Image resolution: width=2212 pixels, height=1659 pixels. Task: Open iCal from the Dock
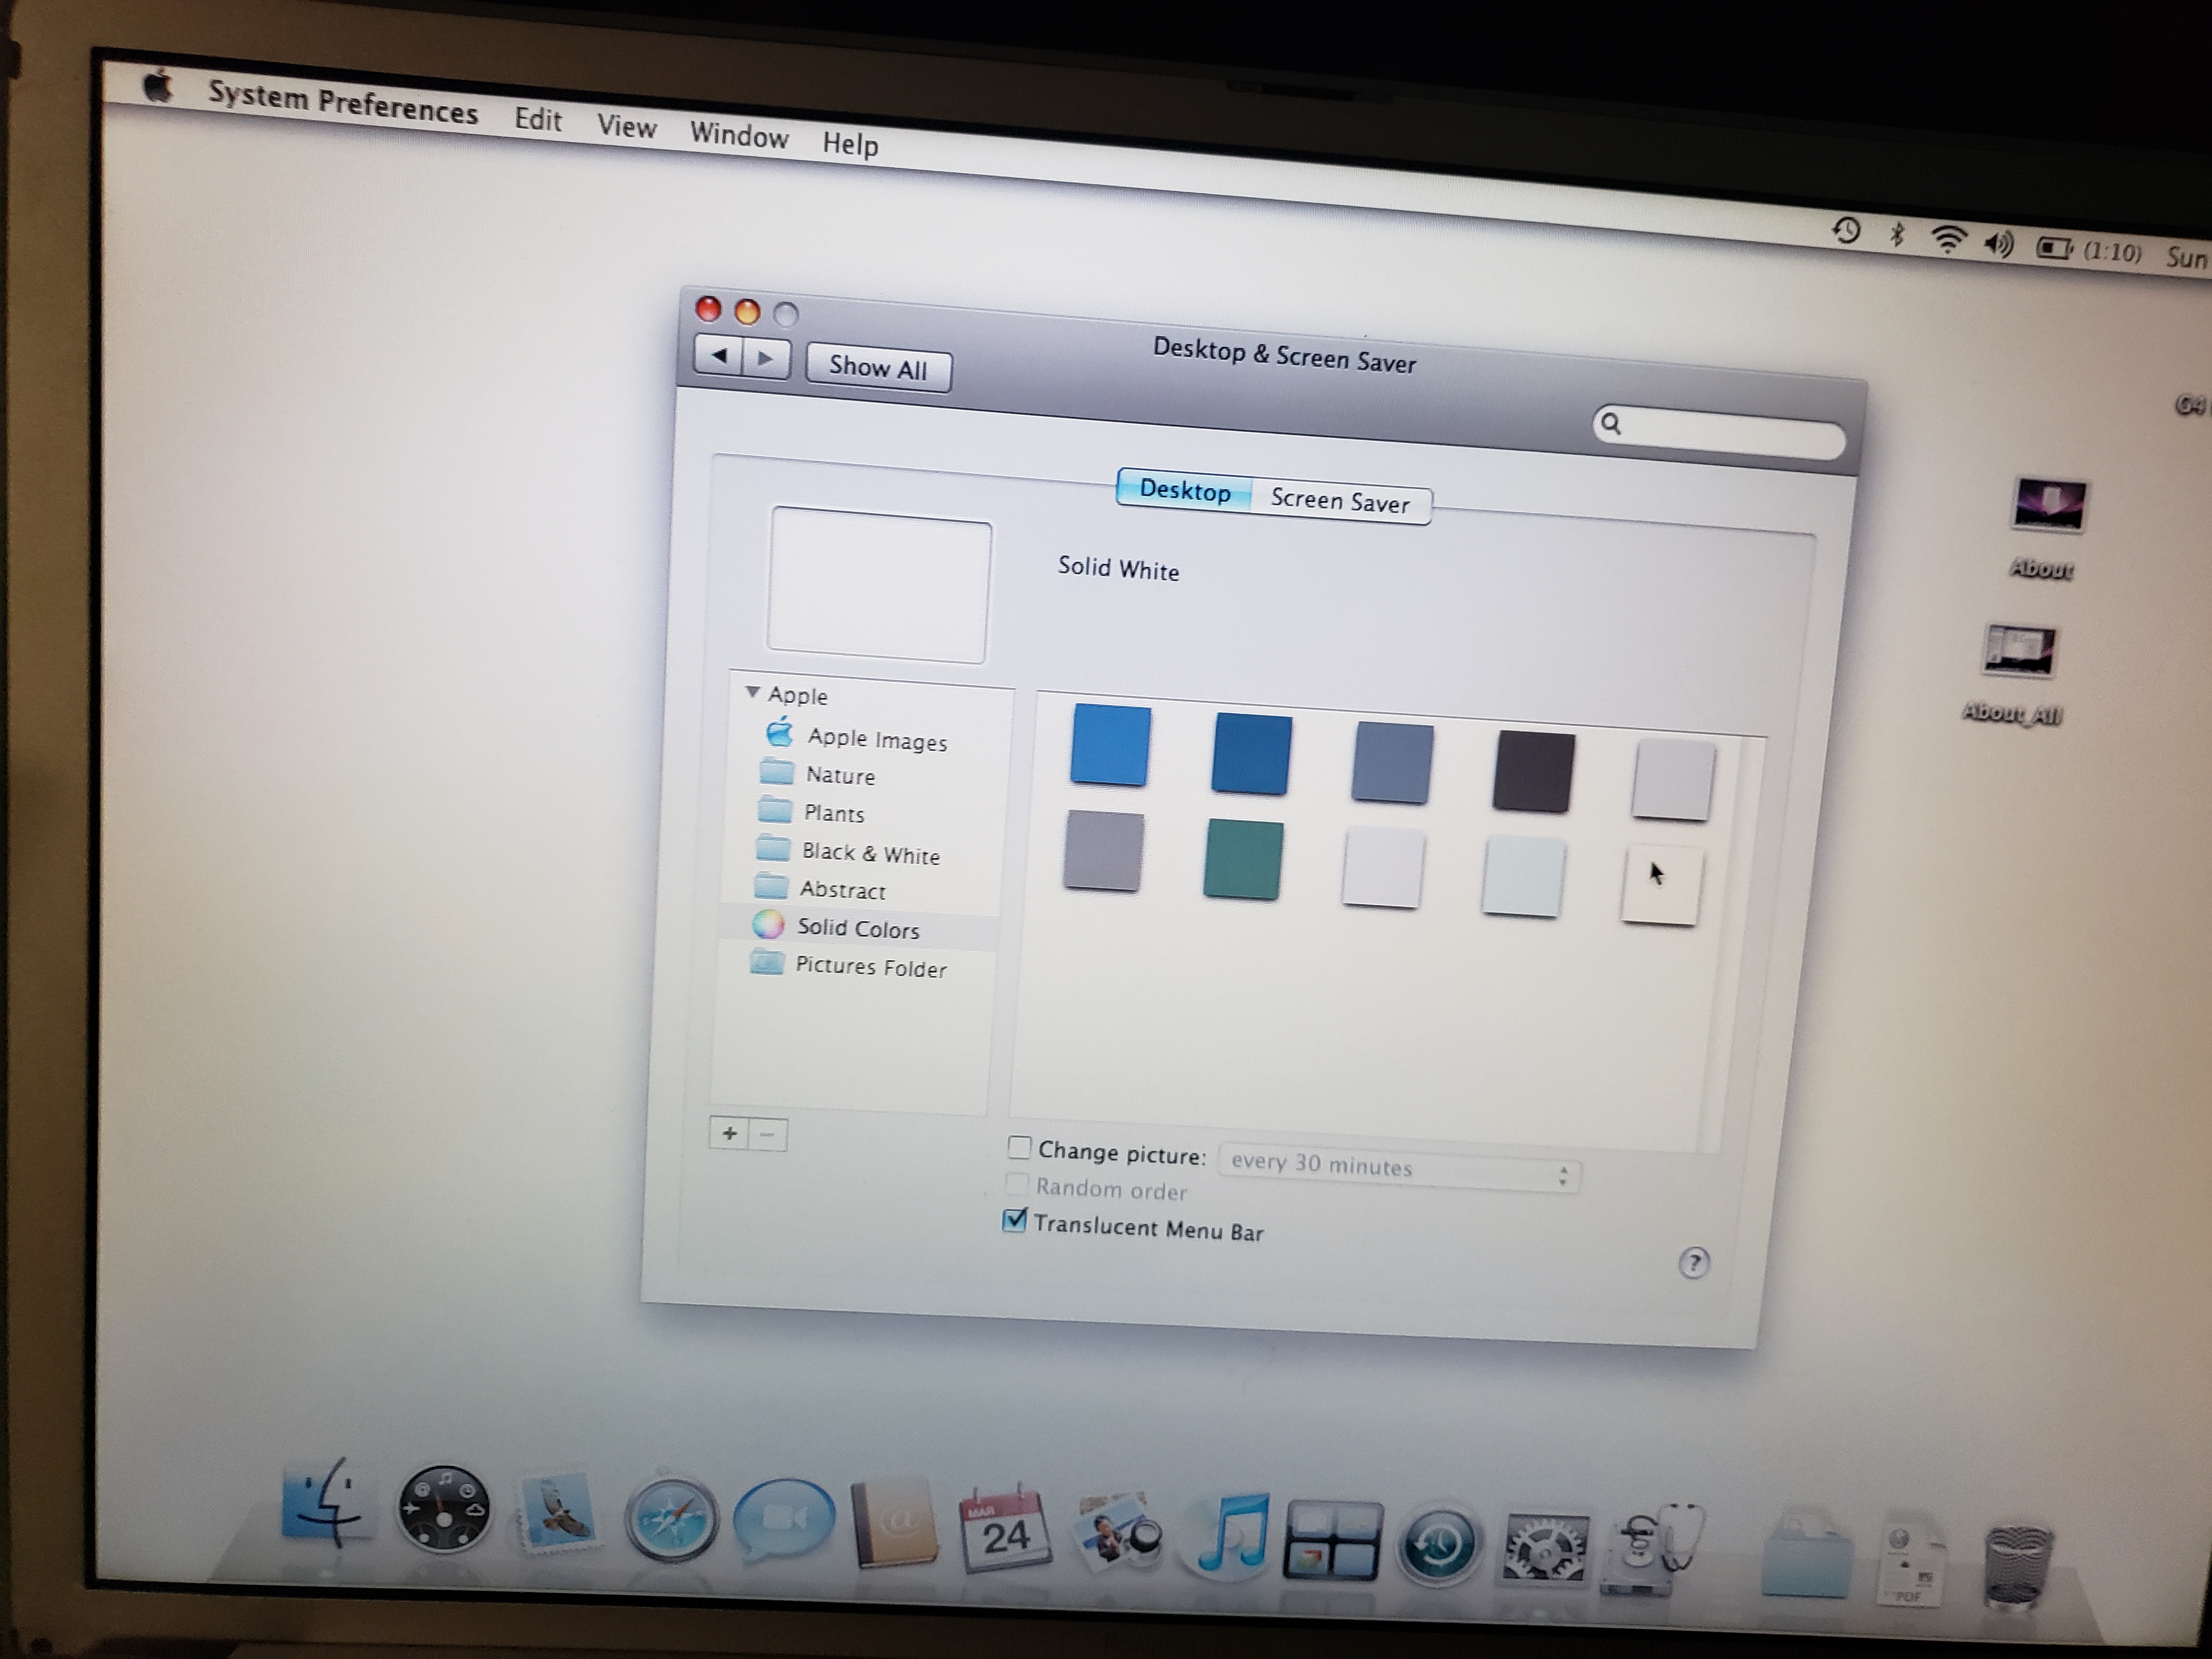[x=1005, y=1530]
